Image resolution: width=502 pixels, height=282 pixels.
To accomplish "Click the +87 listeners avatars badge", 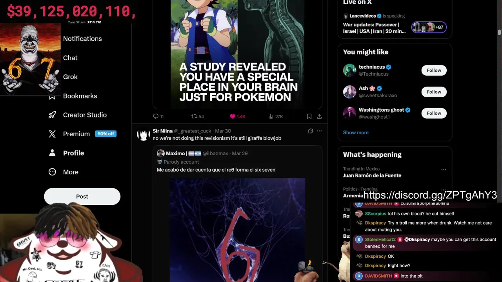I will click(429, 27).
